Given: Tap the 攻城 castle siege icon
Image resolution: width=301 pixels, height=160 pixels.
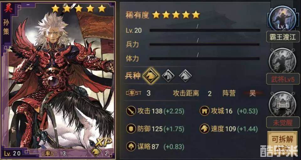Looking at the screenshot, I should [204, 111].
